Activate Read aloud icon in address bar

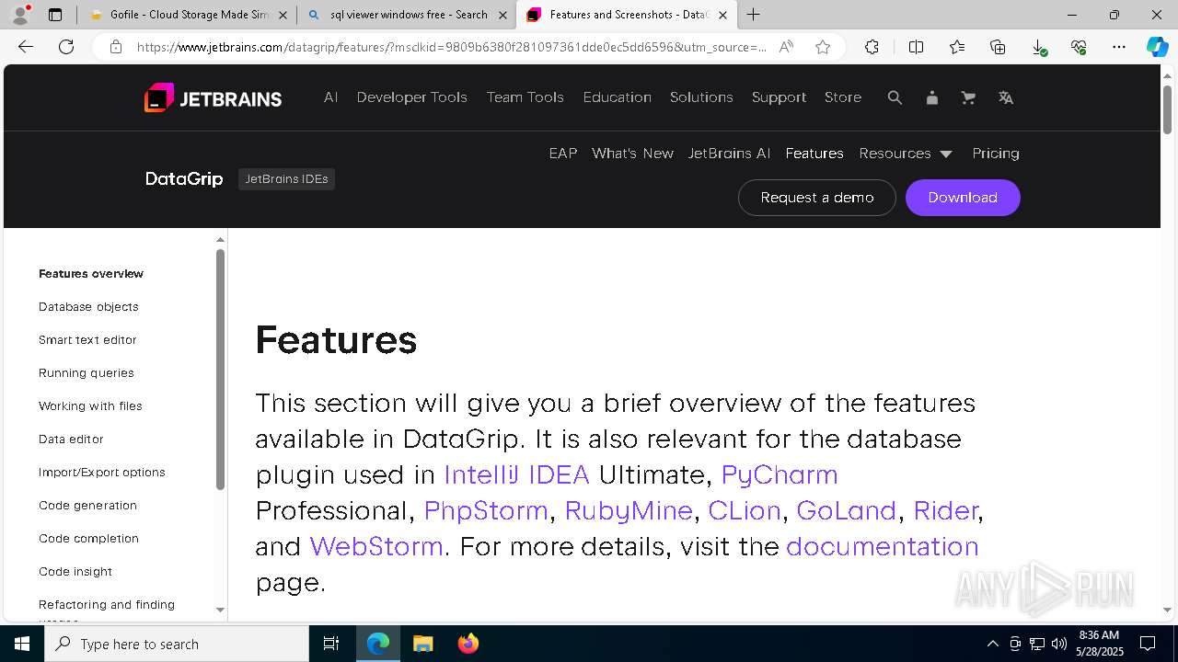tap(786, 47)
